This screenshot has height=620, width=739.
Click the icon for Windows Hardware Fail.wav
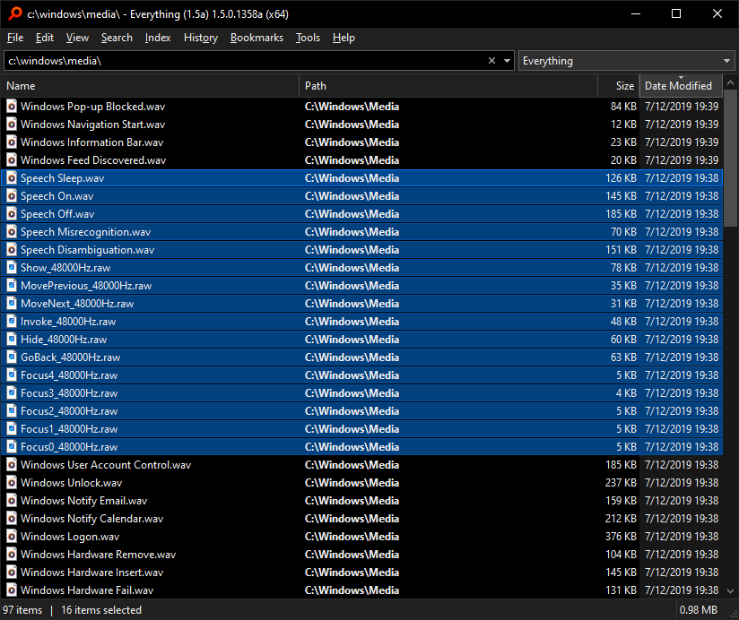point(12,590)
